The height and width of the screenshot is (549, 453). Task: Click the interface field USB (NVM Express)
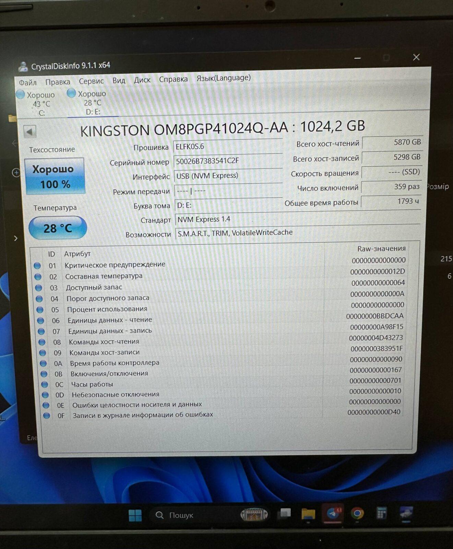[x=229, y=176]
